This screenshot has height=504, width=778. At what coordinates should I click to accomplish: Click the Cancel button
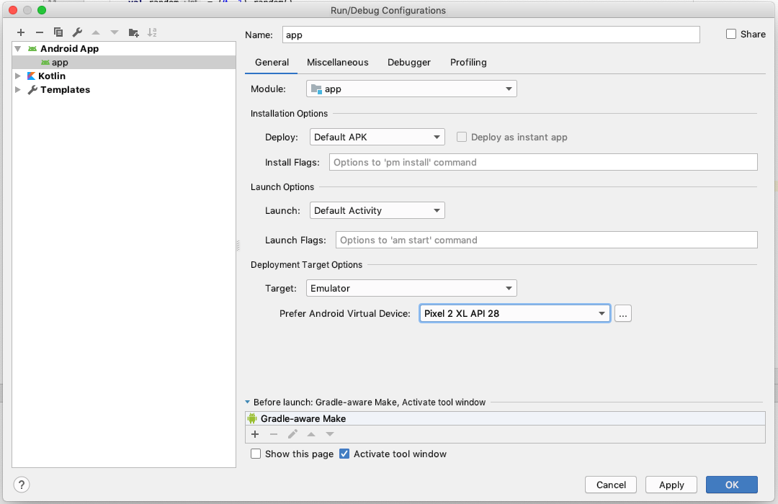(x=611, y=485)
